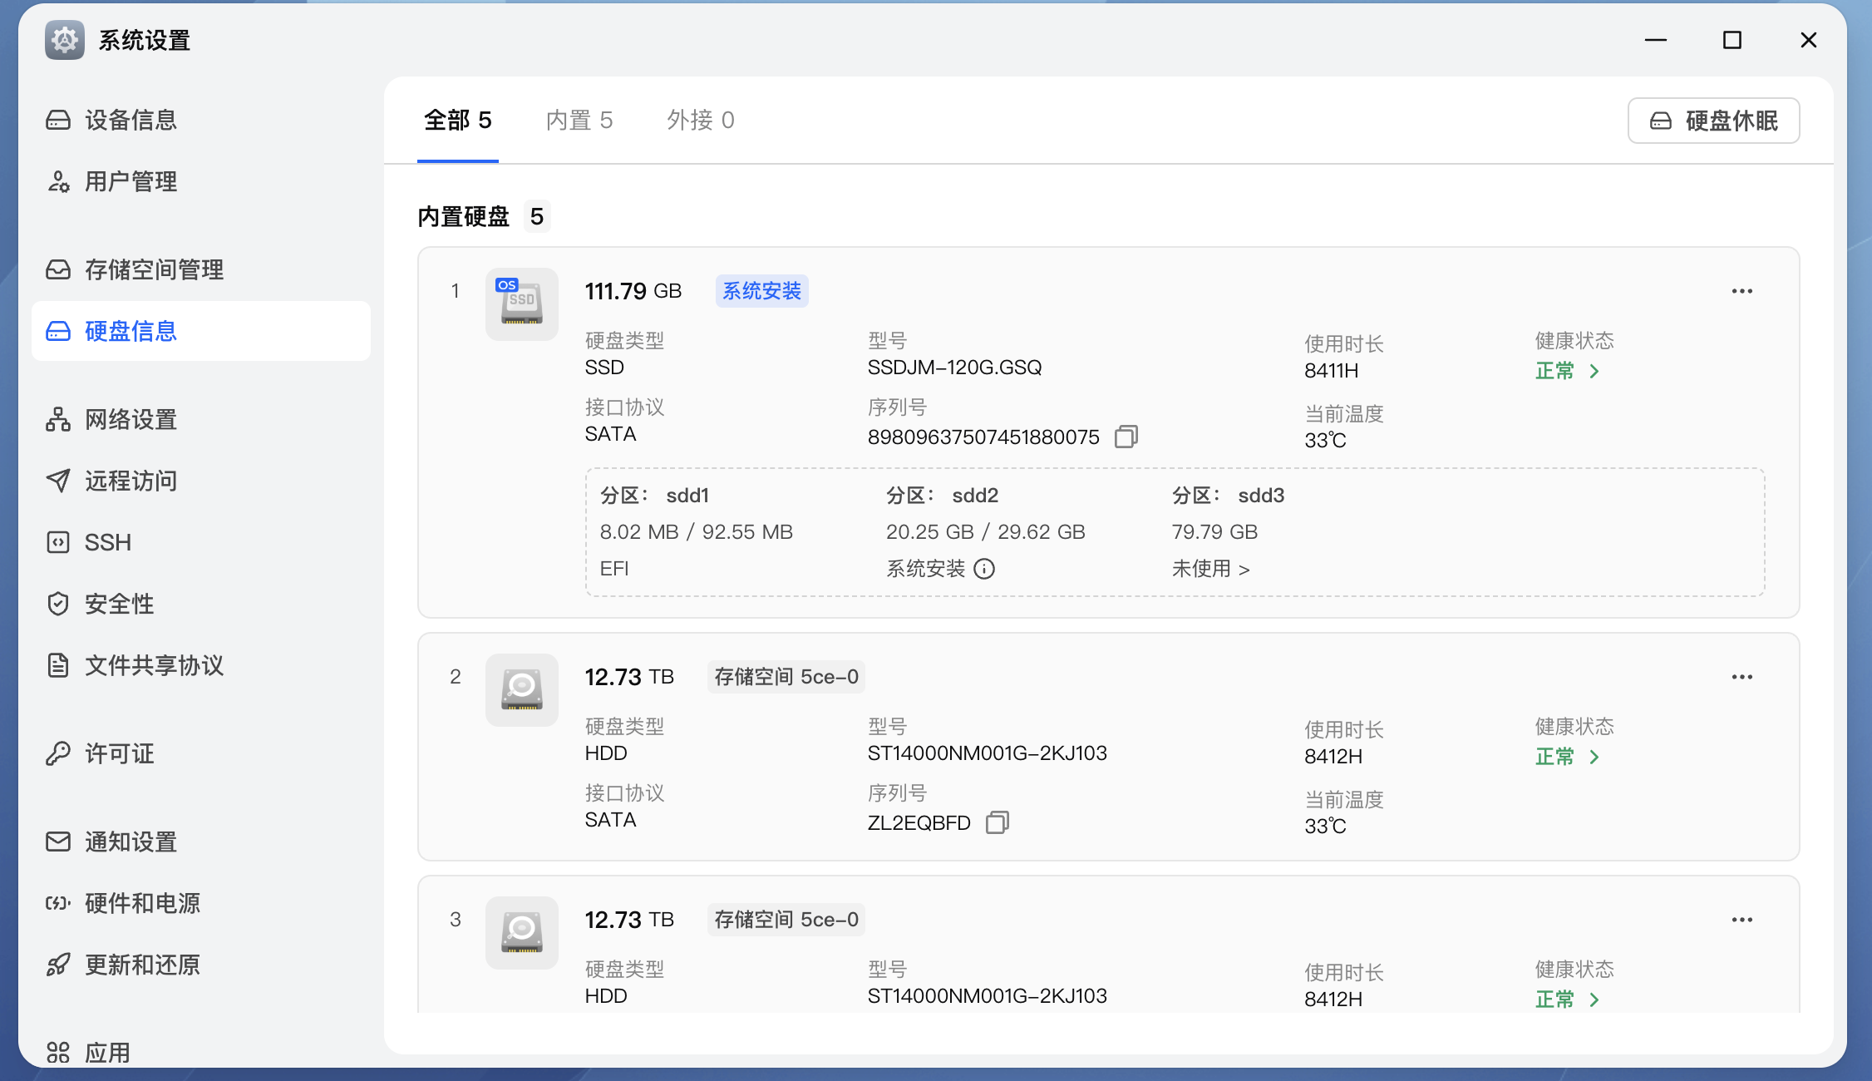Click the 硬盘休眠 button
The image size is (1872, 1081).
(x=1712, y=120)
